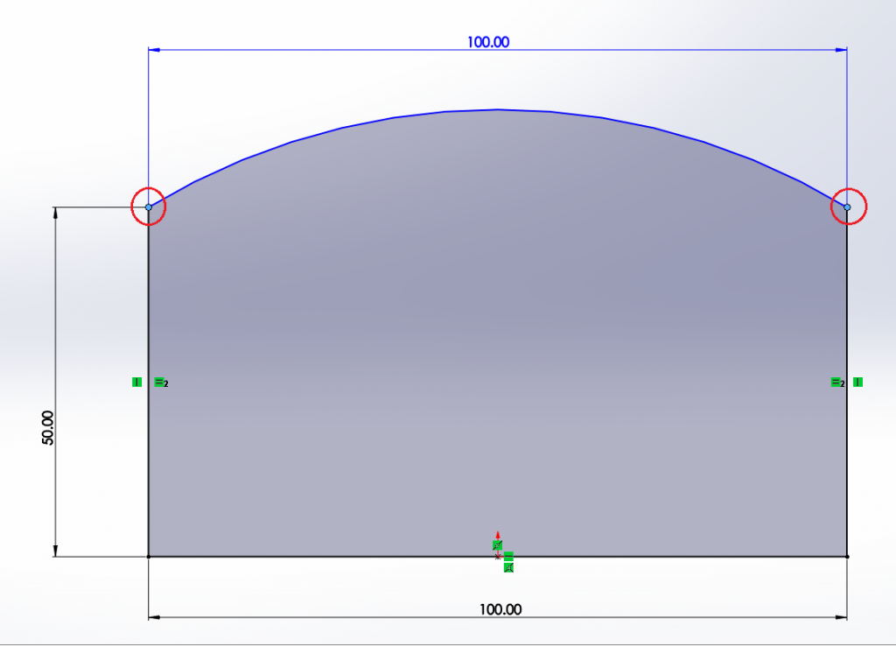Image resolution: width=896 pixels, height=646 pixels.
Task: Select the blue arc at the top of the profile
Action: click(497, 110)
